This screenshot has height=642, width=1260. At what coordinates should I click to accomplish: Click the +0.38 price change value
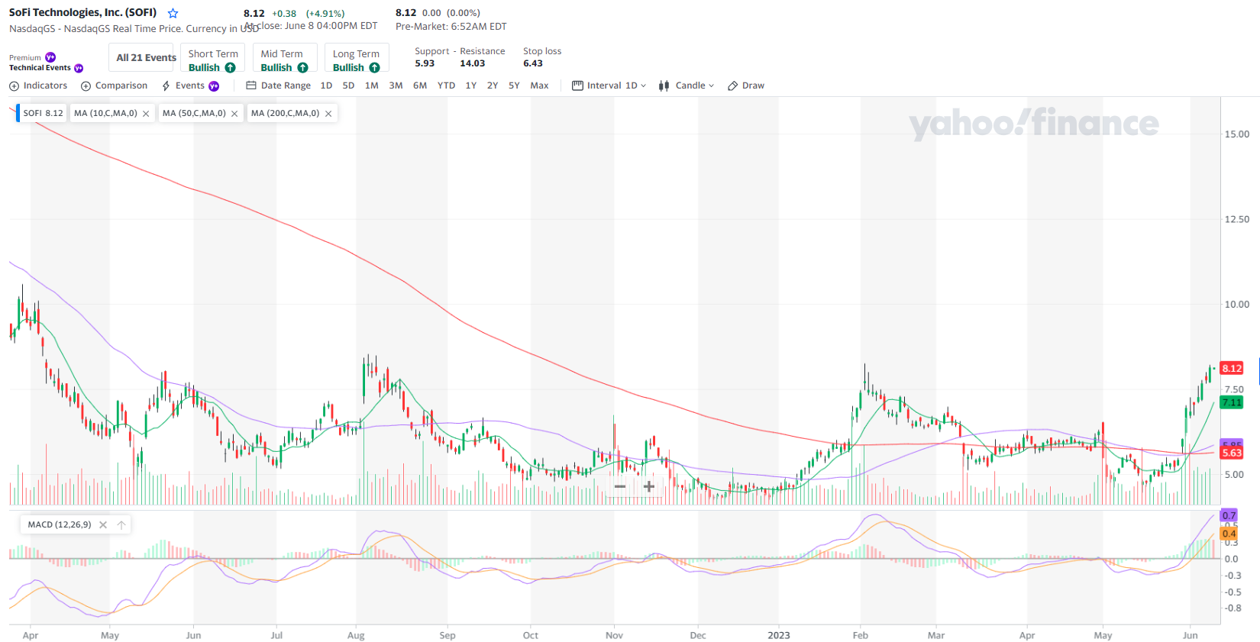click(284, 14)
